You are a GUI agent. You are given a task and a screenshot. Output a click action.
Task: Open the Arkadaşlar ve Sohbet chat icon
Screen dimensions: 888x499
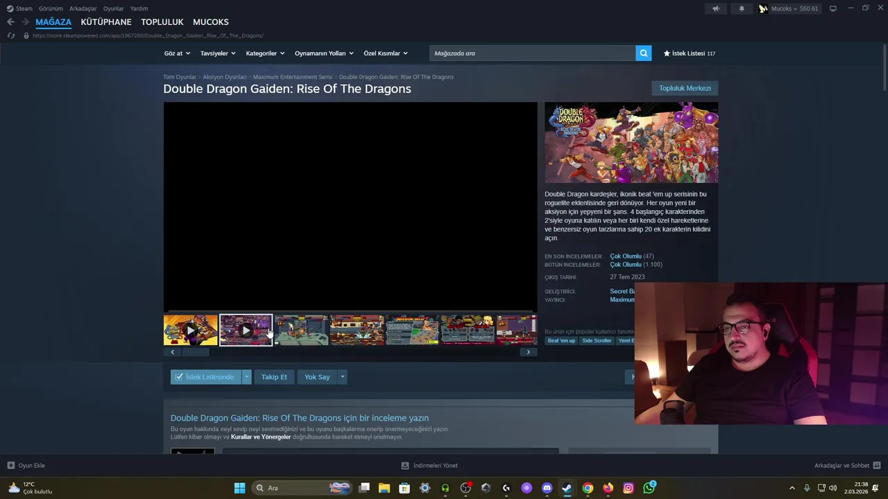[x=877, y=466]
